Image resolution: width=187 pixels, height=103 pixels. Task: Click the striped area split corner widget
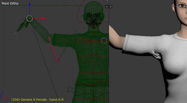pyautogui.click(x=108, y=1)
